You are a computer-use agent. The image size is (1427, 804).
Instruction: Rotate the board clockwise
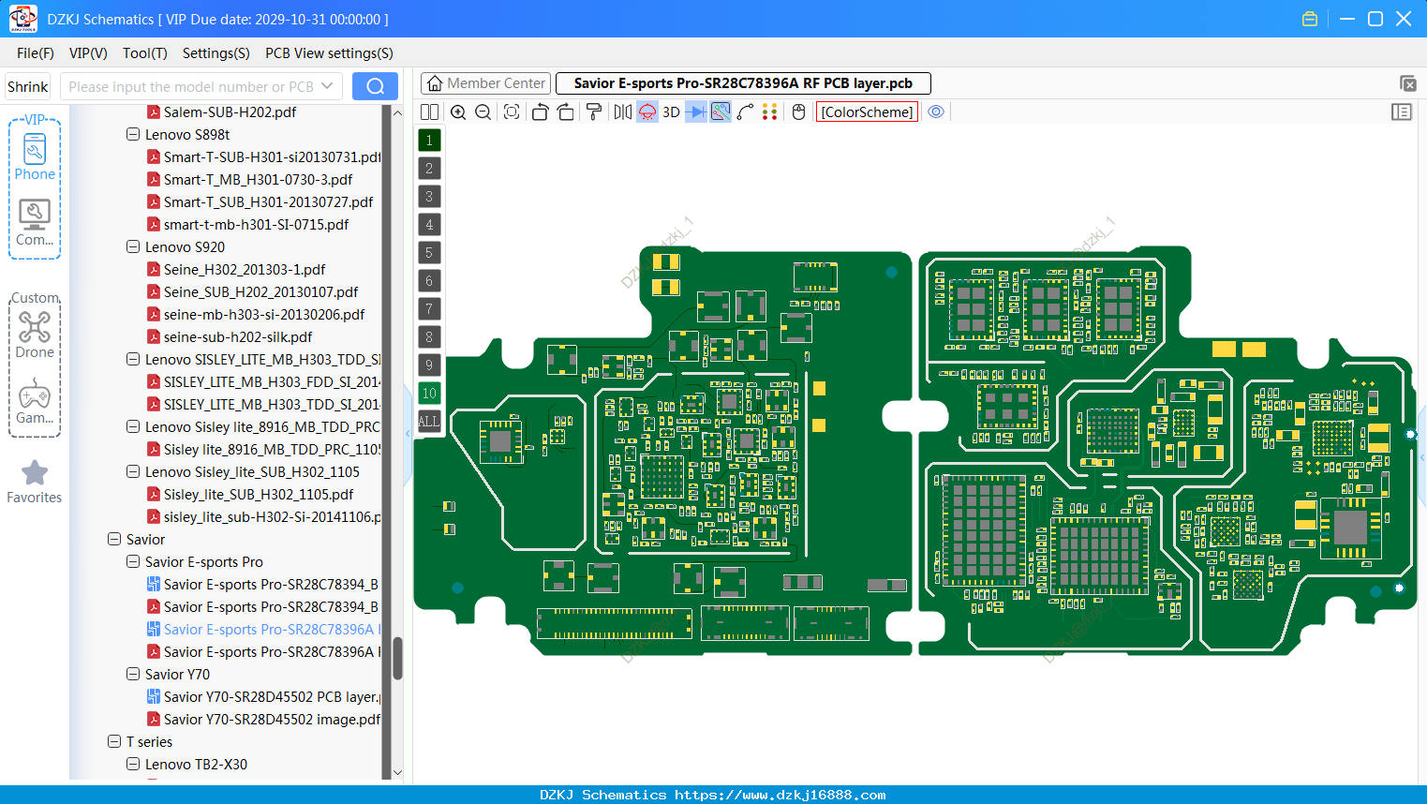(566, 112)
